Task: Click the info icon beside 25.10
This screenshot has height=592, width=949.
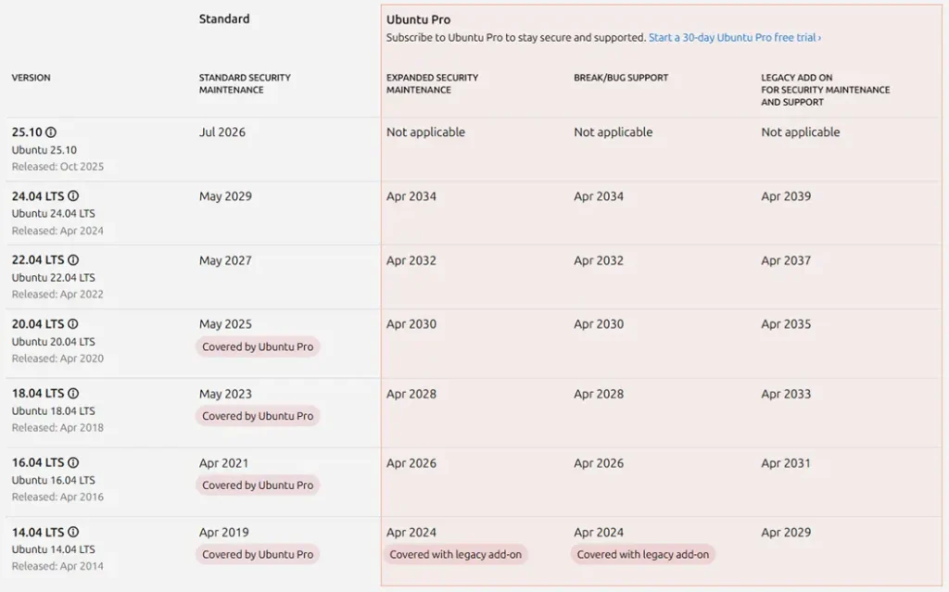Action: coord(52,132)
